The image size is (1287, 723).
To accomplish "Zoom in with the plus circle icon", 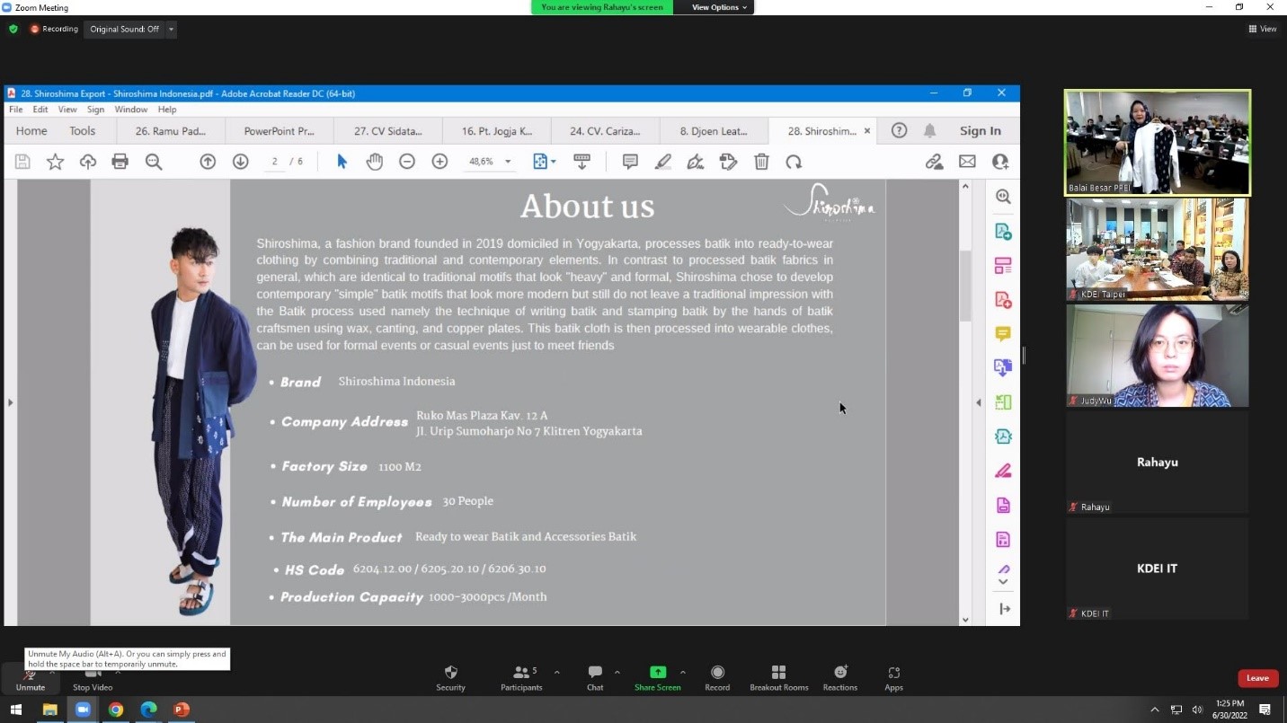I will point(439,162).
